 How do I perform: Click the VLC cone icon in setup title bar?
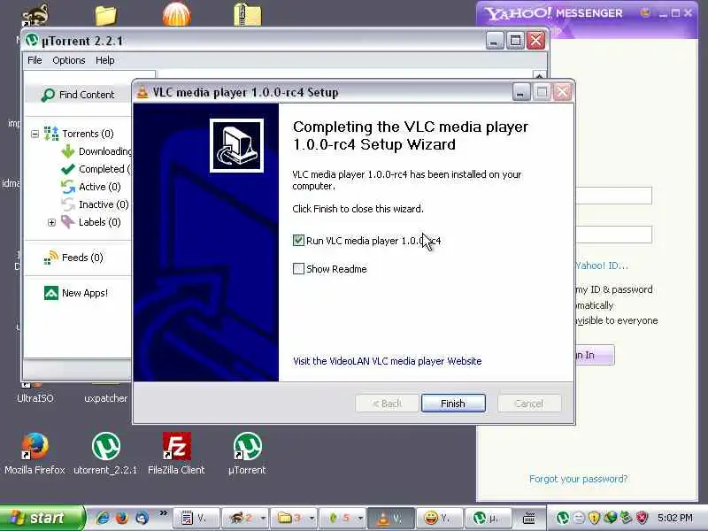[x=142, y=92]
